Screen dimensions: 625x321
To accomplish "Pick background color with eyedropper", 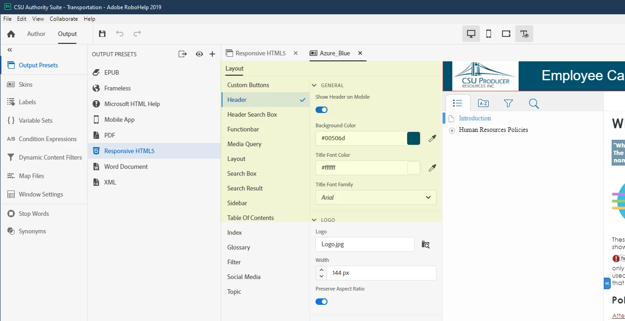I will tap(432, 138).
